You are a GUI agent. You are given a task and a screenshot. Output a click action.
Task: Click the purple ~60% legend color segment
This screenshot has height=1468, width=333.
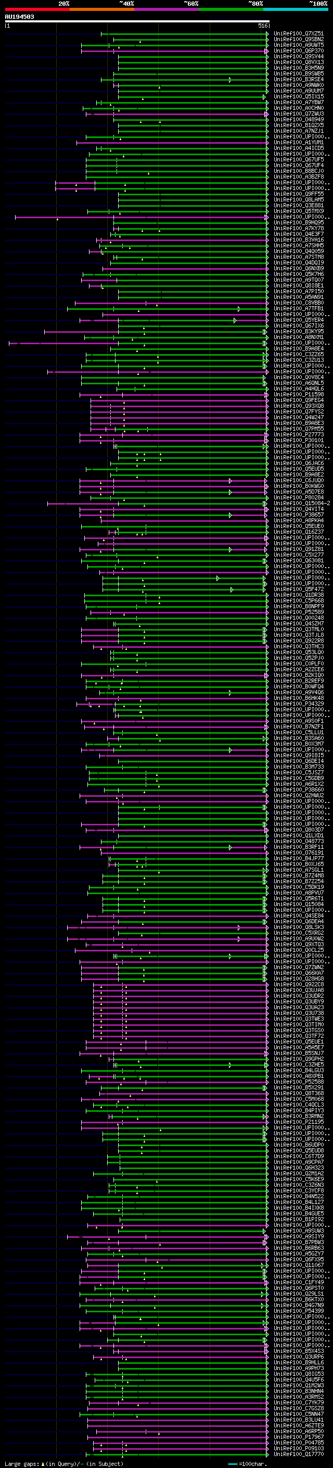tap(167, 9)
